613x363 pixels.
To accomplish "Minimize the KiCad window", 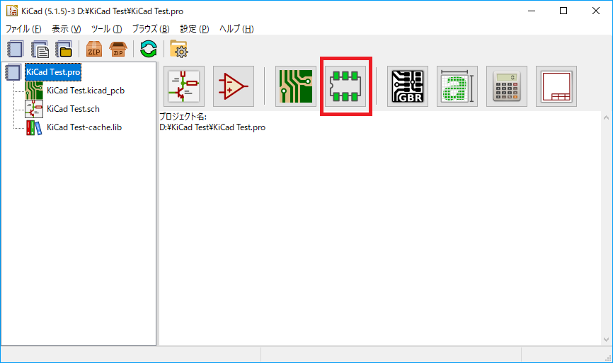I will coord(532,11).
